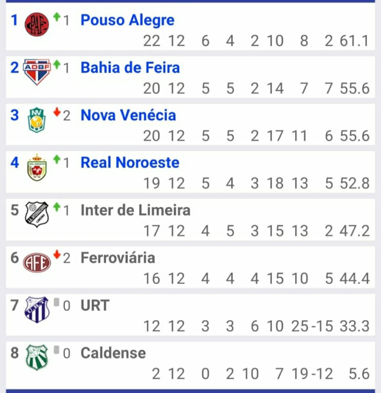Image resolution: width=381 pixels, height=393 pixels.
Task: Click the Real Noroeste crest icon
Action: tap(37, 167)
